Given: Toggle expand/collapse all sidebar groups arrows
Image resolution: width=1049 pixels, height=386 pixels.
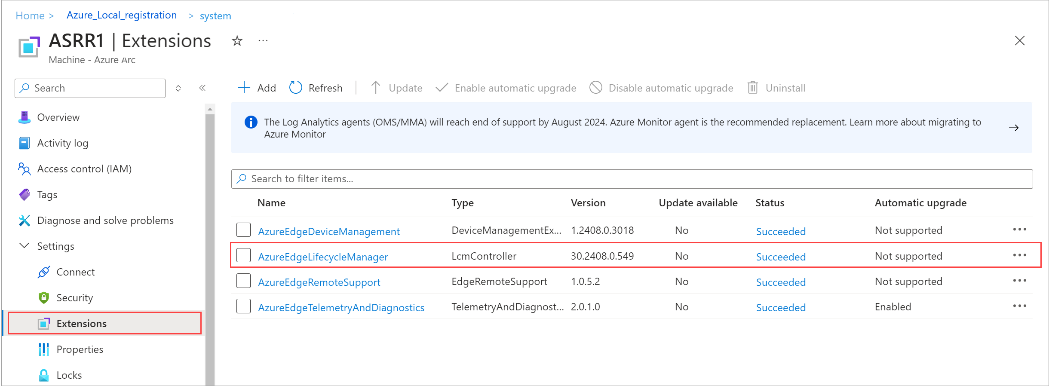Looking at the screenshot, I should [178, 88].
